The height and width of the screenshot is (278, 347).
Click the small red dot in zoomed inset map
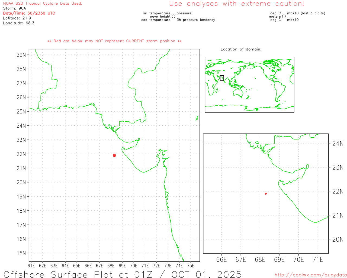[x=266, y=194]
